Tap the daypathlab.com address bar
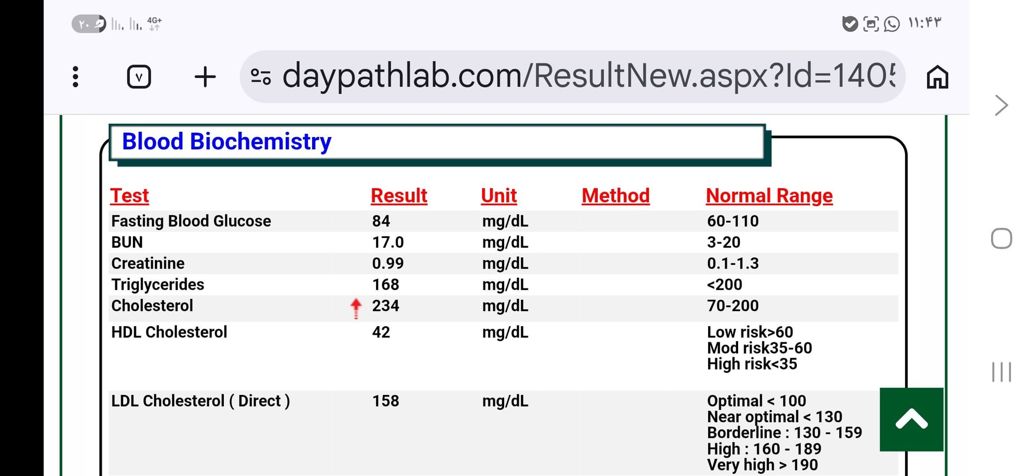Image resolution: width=1033 pixels, height=476 pixels. click(x=572, y=77)
